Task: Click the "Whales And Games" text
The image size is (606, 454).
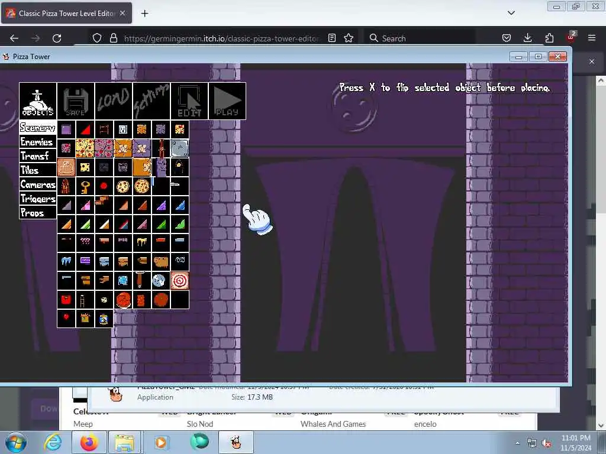Action: tap(333, 424)
